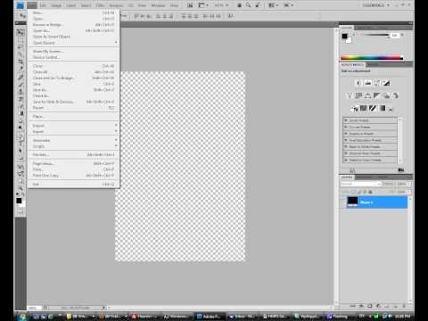Image resolution: width=428 pixels, height=321 pixels.
Task: Click the horizontal scrollbar under the canvas
Action: click(x=219, y=308)
